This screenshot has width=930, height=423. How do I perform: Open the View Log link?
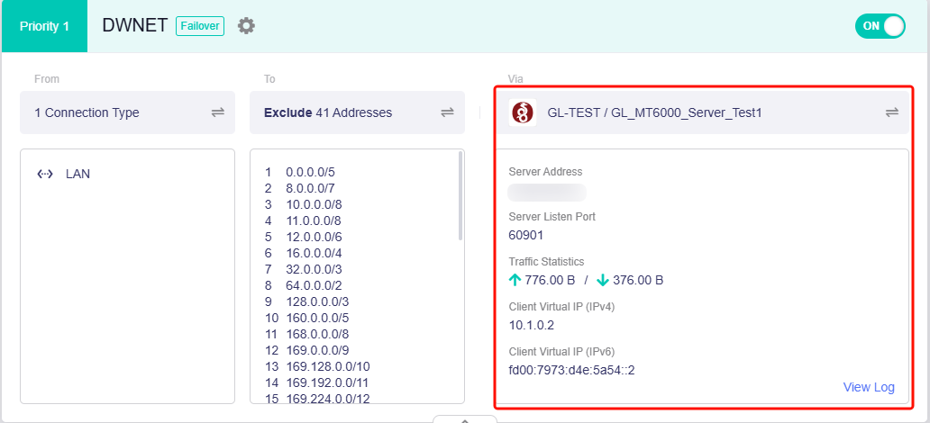(x=869, y=387)
